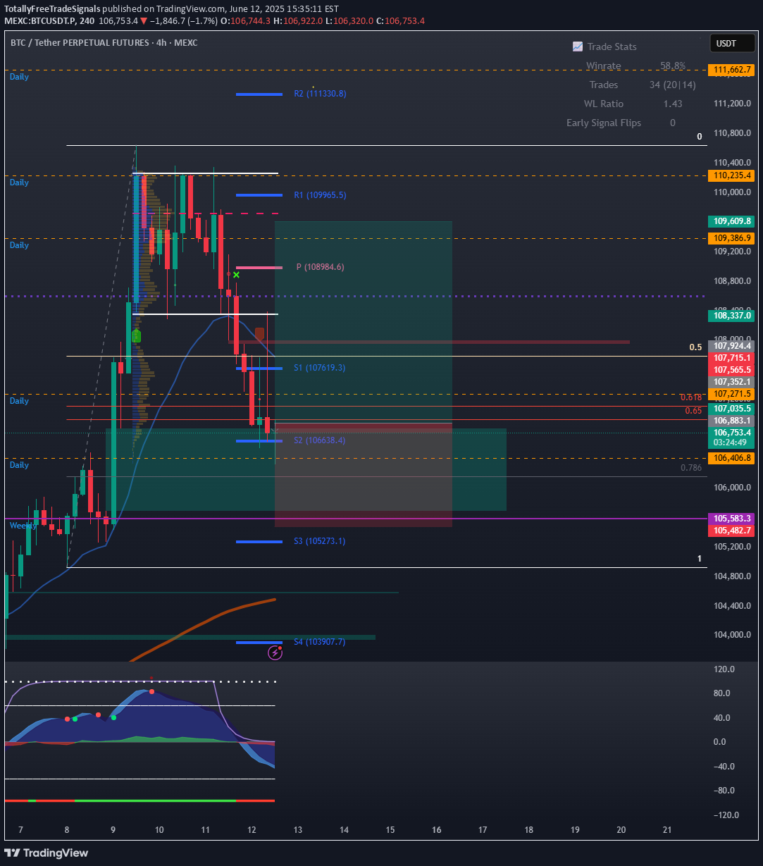Click the 107,035.5 green price tag
The height and width of the screenshot is (866, 763).
pyautogui.click(x=732, y=409)
